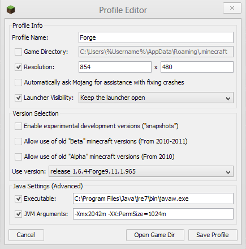Allow old Beta minecraft versions checkbox
The width and height of the screenshot is (246, 249).
(x=18, y=141)
